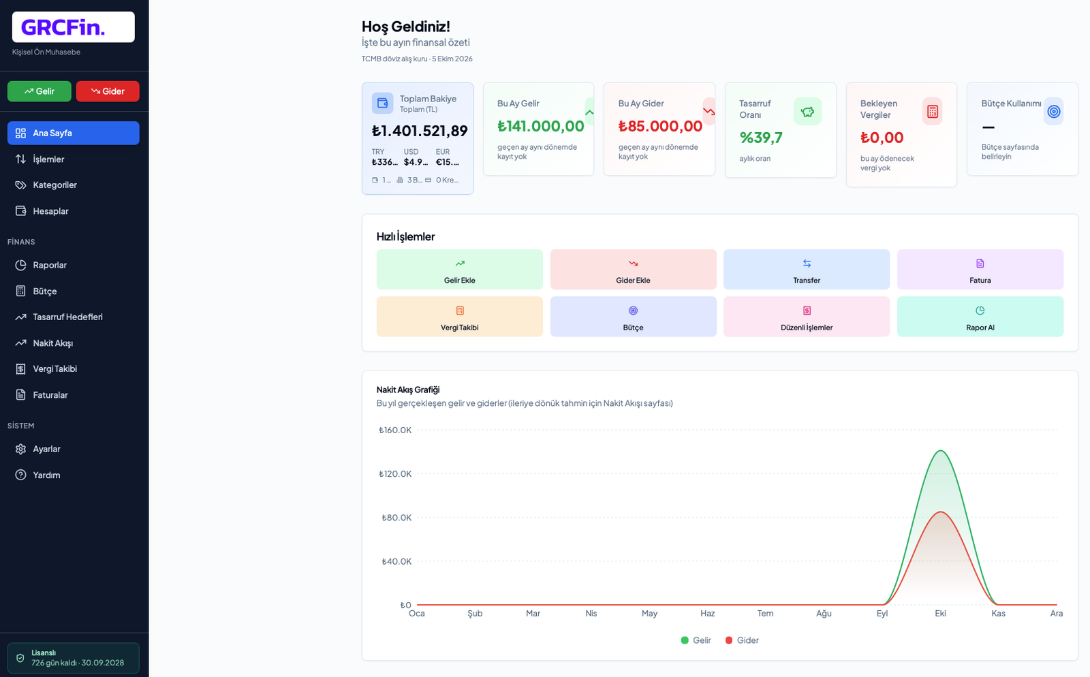Click the target icon on Bütçe Kullanımı
Screen dimensions: 1090x677
pos(1054,112)
